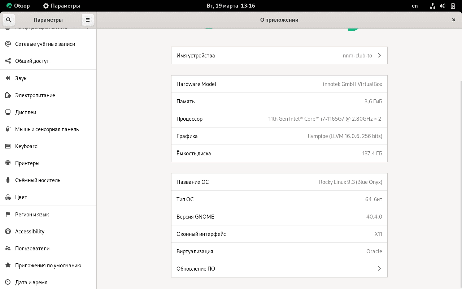Open battery indicator in top bar
Screen dimensions: 462x289
pos(453,6)
